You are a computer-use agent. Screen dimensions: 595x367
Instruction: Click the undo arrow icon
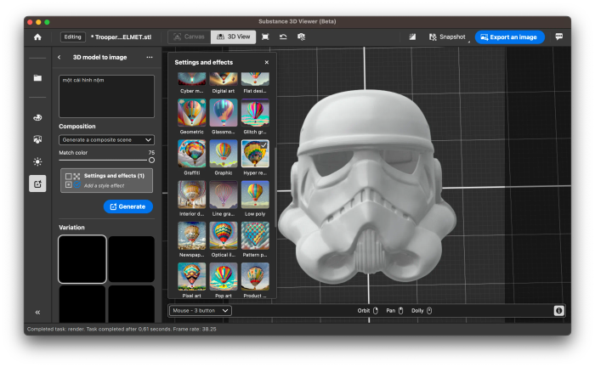click(x=283, y=37)
